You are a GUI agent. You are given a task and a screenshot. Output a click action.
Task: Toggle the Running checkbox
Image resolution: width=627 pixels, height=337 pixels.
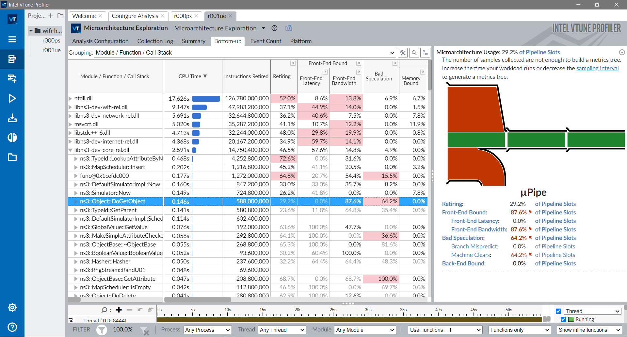(x=563, y=319)
